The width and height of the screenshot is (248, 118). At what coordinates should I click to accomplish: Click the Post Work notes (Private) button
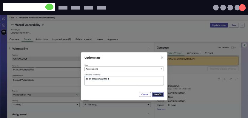[x=223, y=69]
